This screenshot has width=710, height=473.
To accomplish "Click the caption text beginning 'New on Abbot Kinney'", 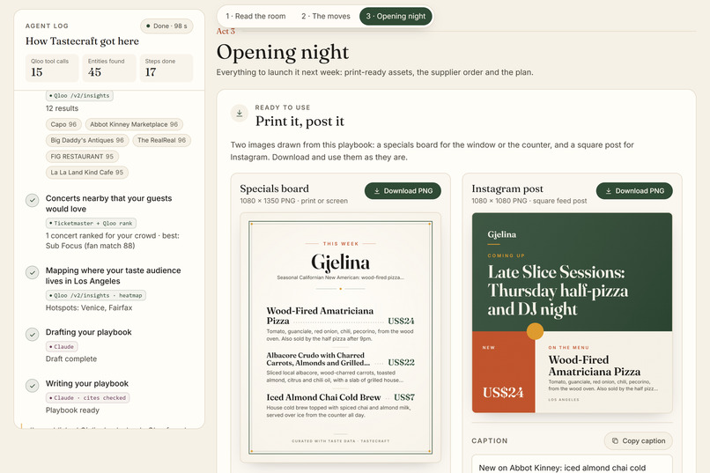I will [x=562, y=468].
